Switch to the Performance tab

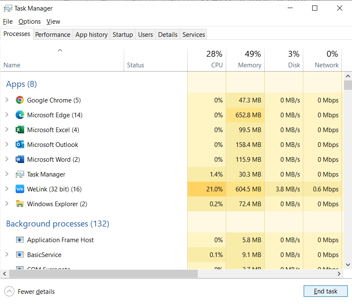coord(53,35)
